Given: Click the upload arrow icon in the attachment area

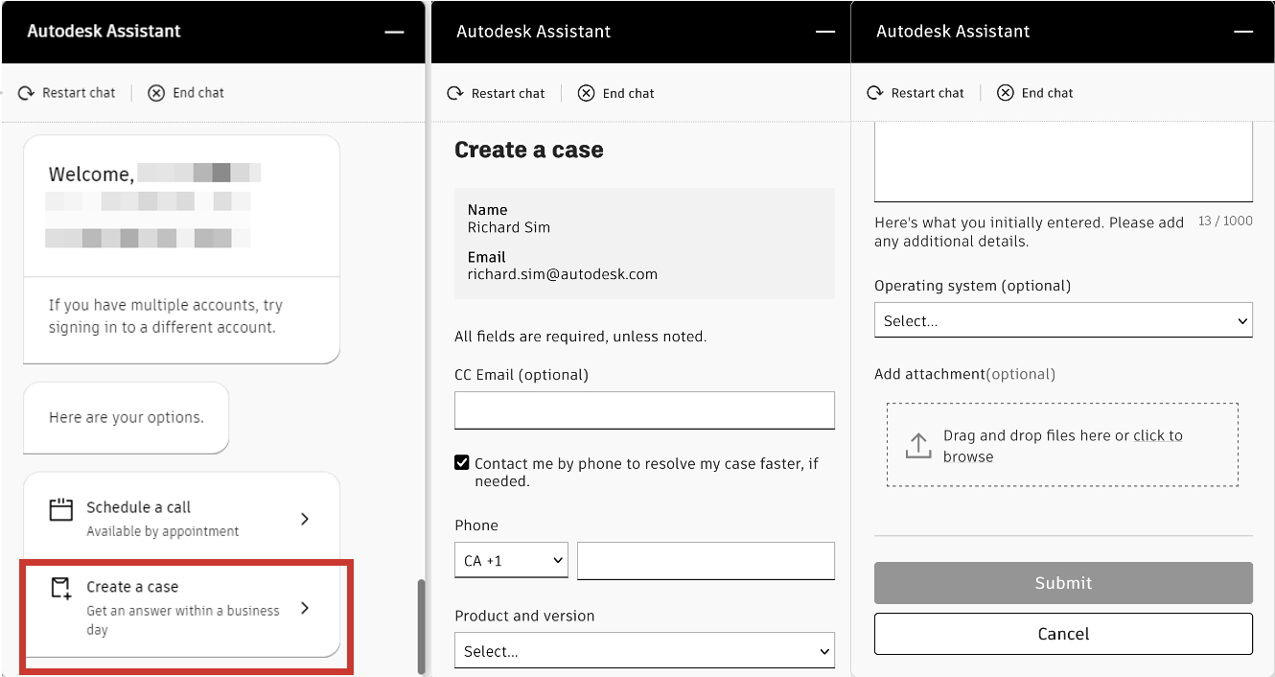Looking at the screenshot, I should (x=918, y=445).
